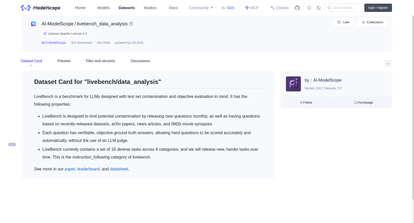Copy the dataset name with copy icon
This screenshot has width=414, height=223.
[131, 24]
